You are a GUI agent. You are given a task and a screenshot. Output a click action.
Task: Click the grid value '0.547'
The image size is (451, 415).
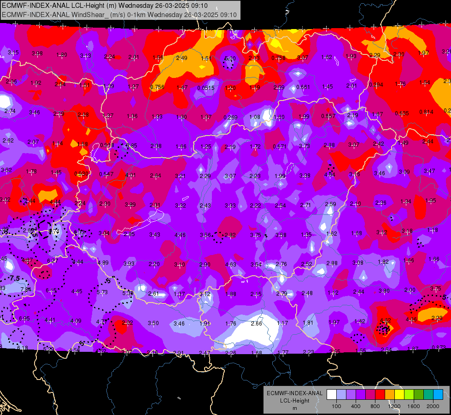click(x=106, y=174)
